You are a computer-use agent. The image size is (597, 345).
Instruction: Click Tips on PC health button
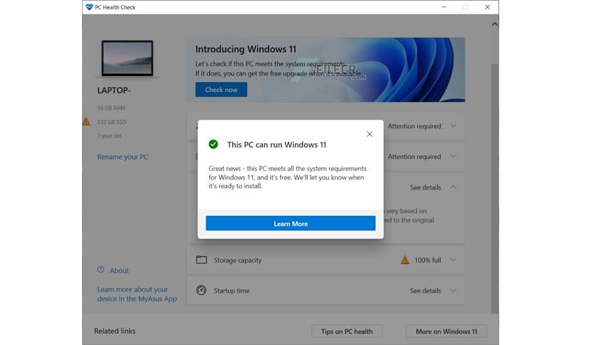point(347,331)
